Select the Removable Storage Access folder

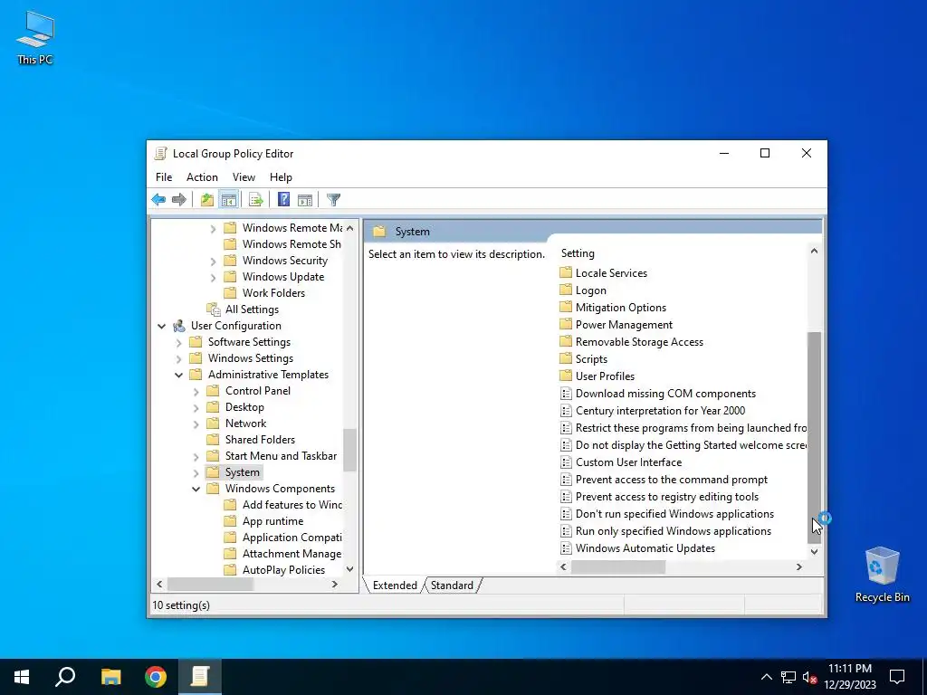pos(639,341)
